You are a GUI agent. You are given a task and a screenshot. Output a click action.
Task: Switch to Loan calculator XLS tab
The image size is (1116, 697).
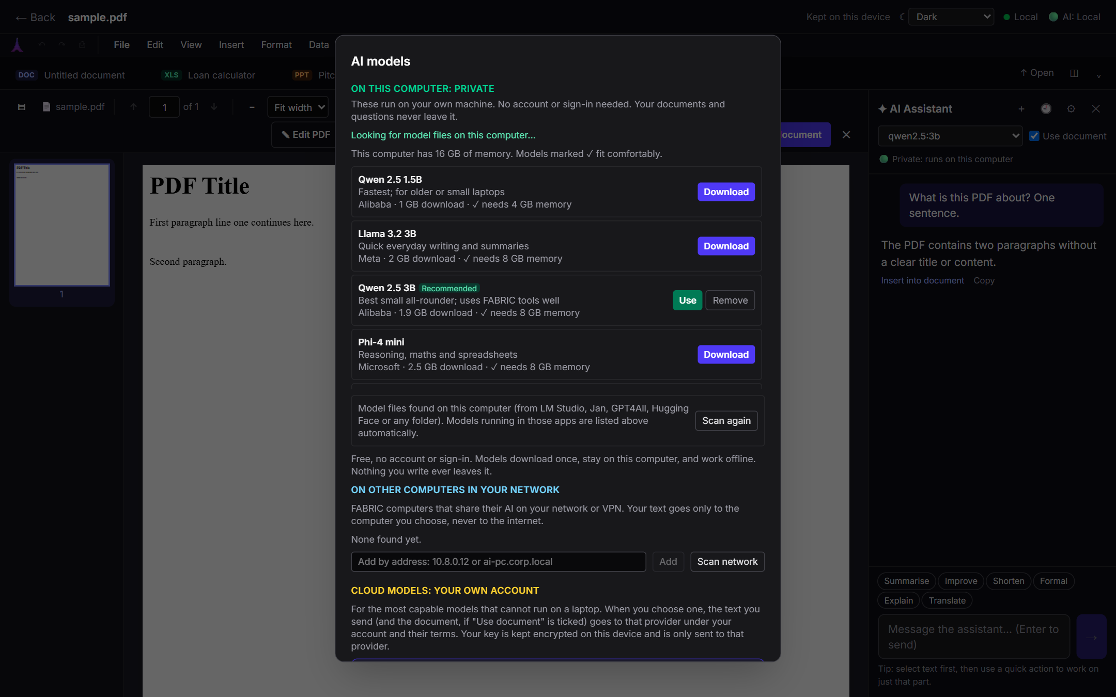[x=209, y=75]
